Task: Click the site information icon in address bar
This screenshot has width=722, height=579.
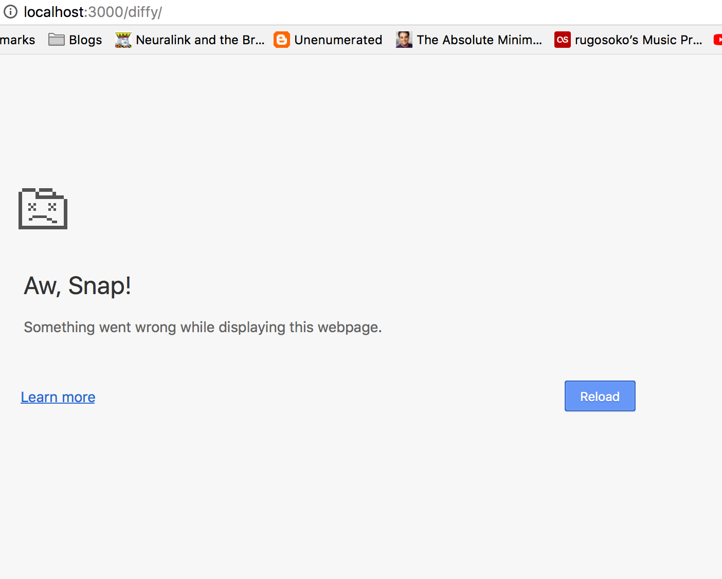Action: (10, 12)
